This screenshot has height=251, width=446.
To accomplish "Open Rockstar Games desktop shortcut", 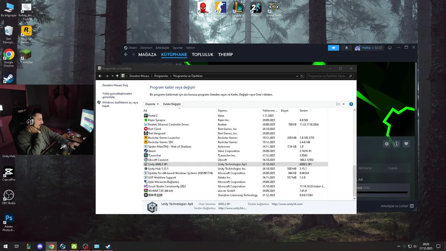I will coord(26,35).
